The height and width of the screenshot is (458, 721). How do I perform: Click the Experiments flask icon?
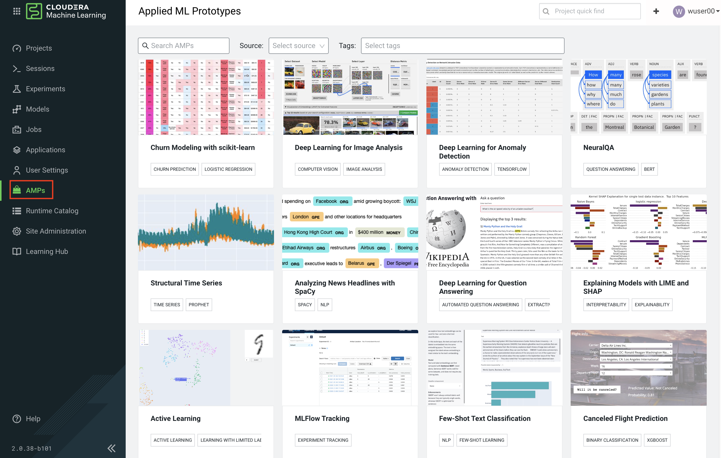pos(17,89)
